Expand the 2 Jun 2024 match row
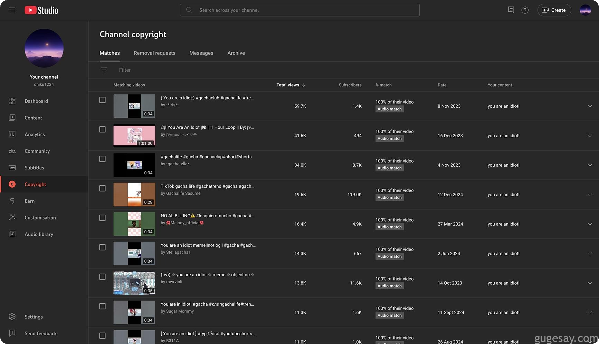This screenshot has height=344, width=599. (590, 254)
